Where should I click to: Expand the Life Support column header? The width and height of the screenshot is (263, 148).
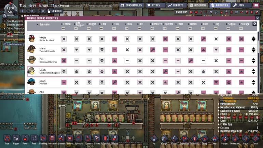[x=79, y=24]
